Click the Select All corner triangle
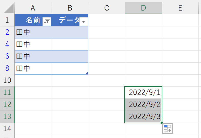Viewport: 201px width, 138px height. [9, 8]
